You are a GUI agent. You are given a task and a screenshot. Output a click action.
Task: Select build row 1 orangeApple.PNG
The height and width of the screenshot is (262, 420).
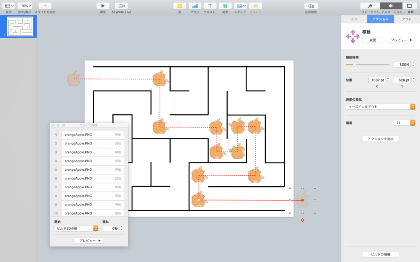[93, 135]
